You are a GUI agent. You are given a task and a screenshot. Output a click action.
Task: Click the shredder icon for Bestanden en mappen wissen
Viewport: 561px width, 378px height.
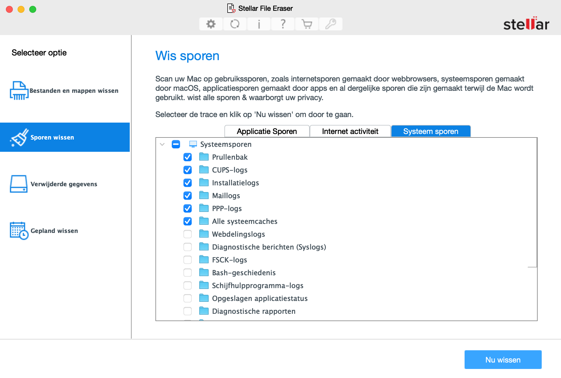[x=19, y=90]
